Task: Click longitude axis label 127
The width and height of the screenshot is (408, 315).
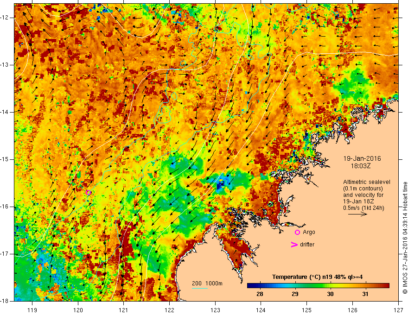Action: pos(398,310)
